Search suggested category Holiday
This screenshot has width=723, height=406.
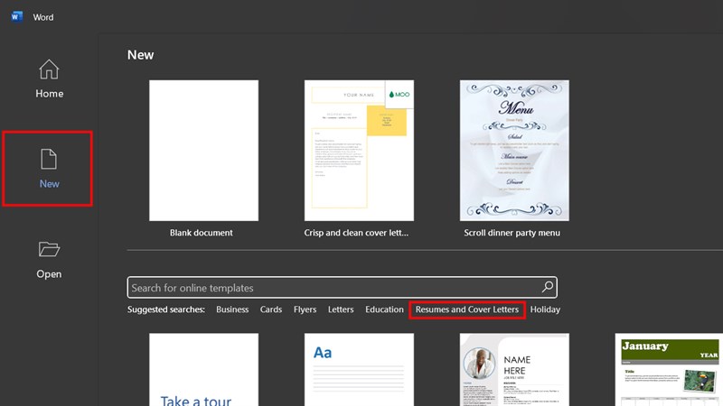point(545,309)
